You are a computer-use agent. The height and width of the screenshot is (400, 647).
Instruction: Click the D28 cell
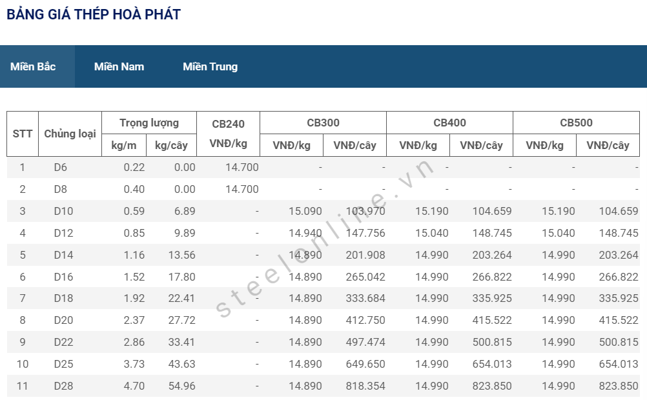[x=63, y=386]
